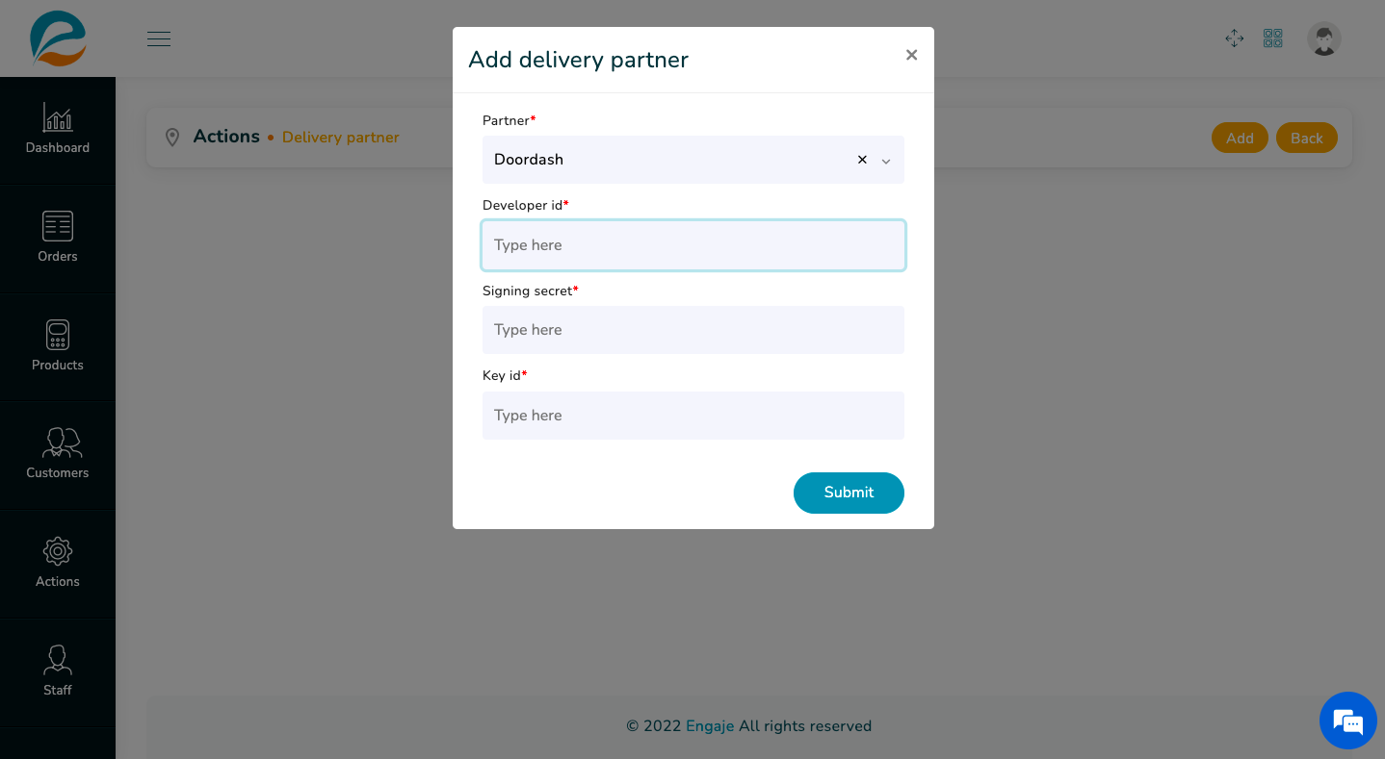Open the live chat bubble

(x=1347, y=721)
